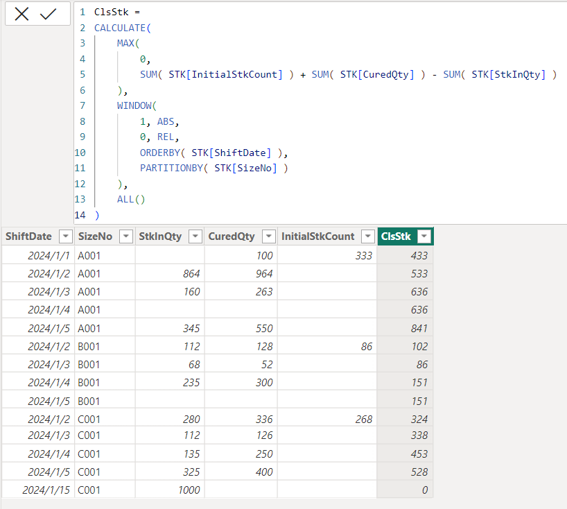The height and width of the screenshot is (509, 567).
Task: Open the ClsStk column filter dropdown
Action: point(424,236)
